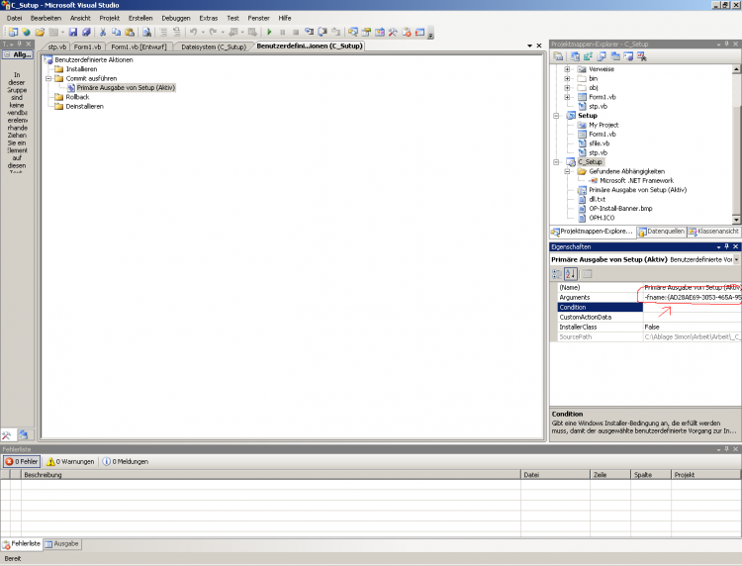742x566 pixels.
Task: Open the active documents dropdown arrow
Action: click(x=529, y=46)
